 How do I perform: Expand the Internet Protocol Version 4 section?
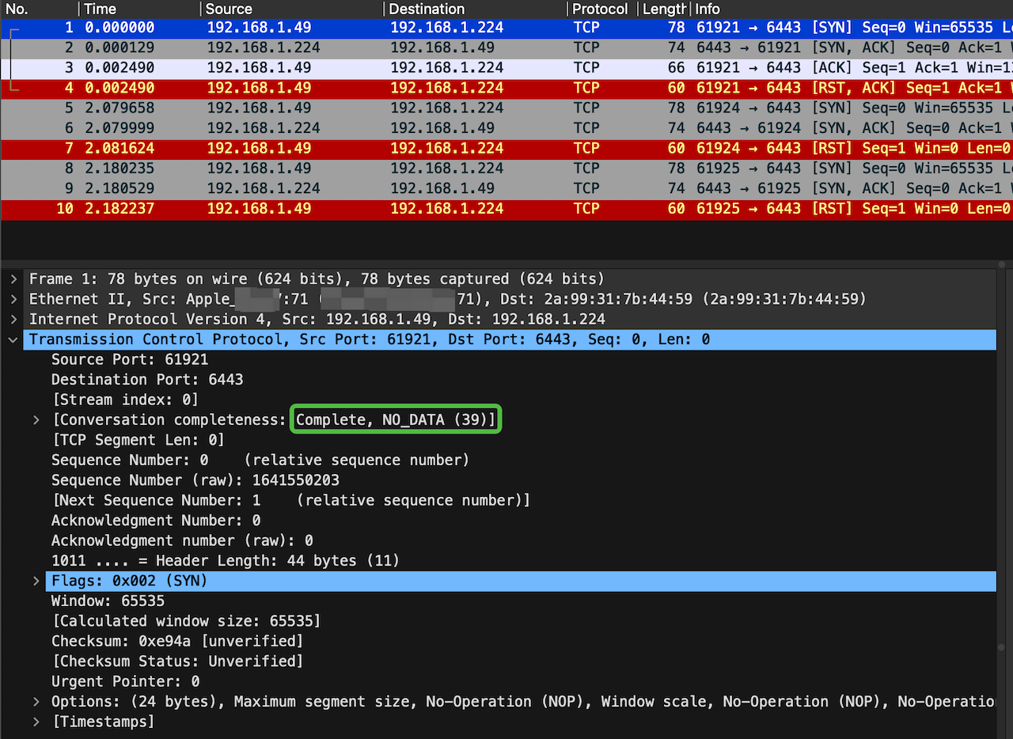pyautogui.click(x=13, y=320)
